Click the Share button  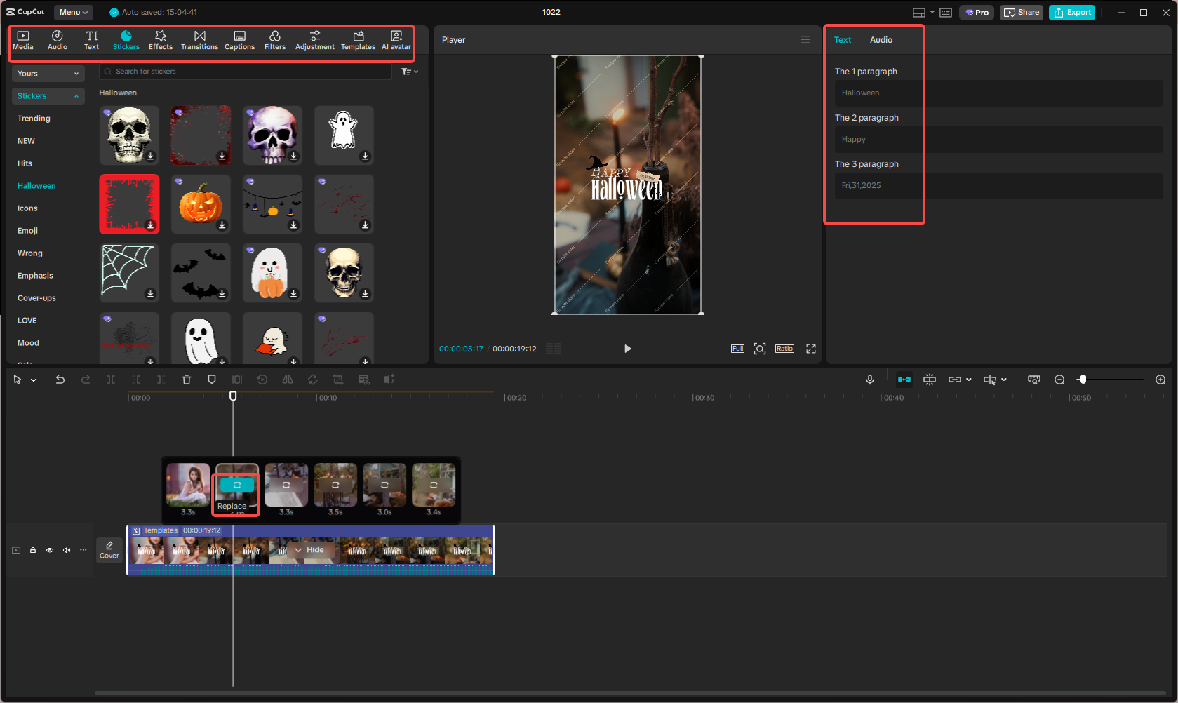point(1022,13)
